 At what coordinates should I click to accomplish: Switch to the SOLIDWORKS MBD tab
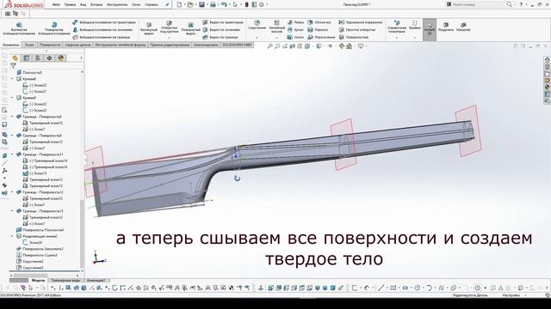point(238,45)
